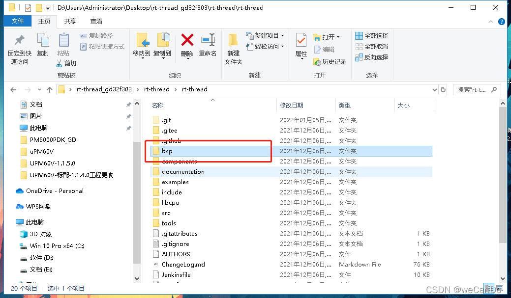The height and width of the screenshot is (298, 511).
Task: Click the Back navigation arrow
Action: (13, 90)
